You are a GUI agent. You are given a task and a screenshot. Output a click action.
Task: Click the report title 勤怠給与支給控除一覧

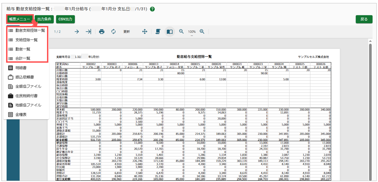coord(194,57)
